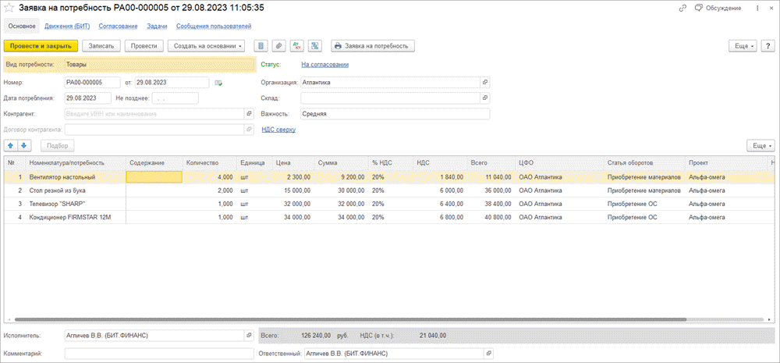Open the Организация field's open button
Viewport: 780px width, 363px height.
[485, 82]
